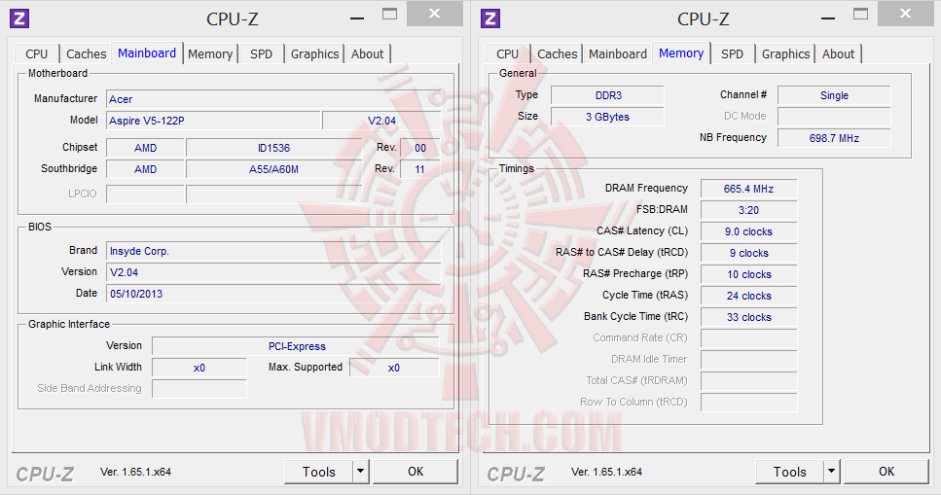
Task: Click Southbridge field showing A55/A60M
Action: click(273, 169)
